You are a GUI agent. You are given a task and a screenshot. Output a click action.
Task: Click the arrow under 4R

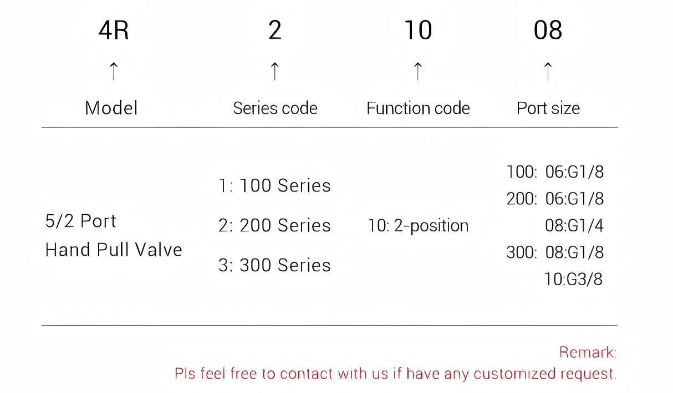click(x=114, y=71)
